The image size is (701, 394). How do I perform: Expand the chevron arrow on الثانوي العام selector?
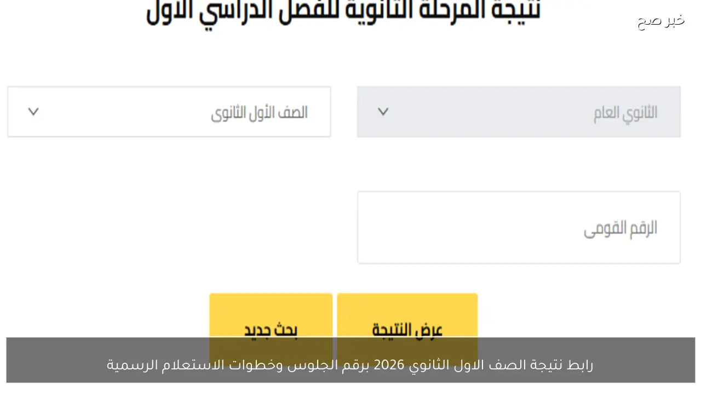pyautogui.click(x=383, y=112)
